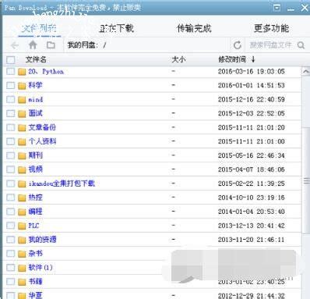This screenshot has height=299, width=310.
Task: Click the folder icon of 视频
Action: point(22,170)
